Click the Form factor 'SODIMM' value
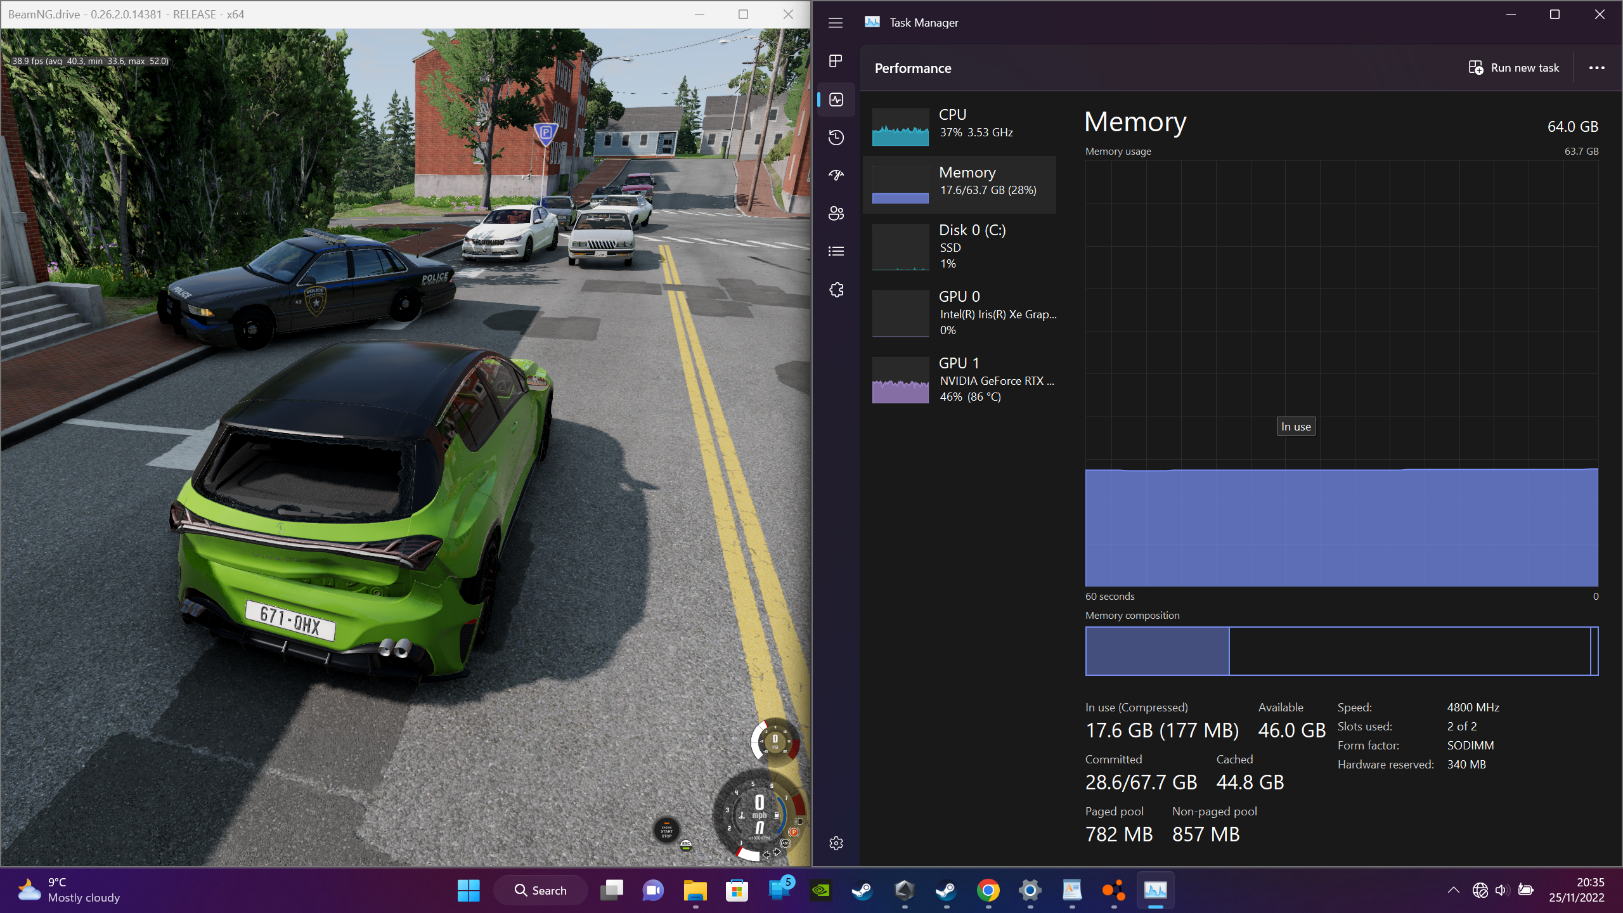Viewport: 1623px width, 913px height. [1470, 745]
